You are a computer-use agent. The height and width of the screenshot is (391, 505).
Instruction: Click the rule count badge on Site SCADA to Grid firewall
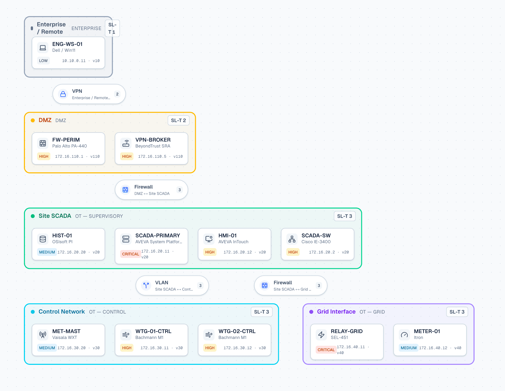click(319, 286)
